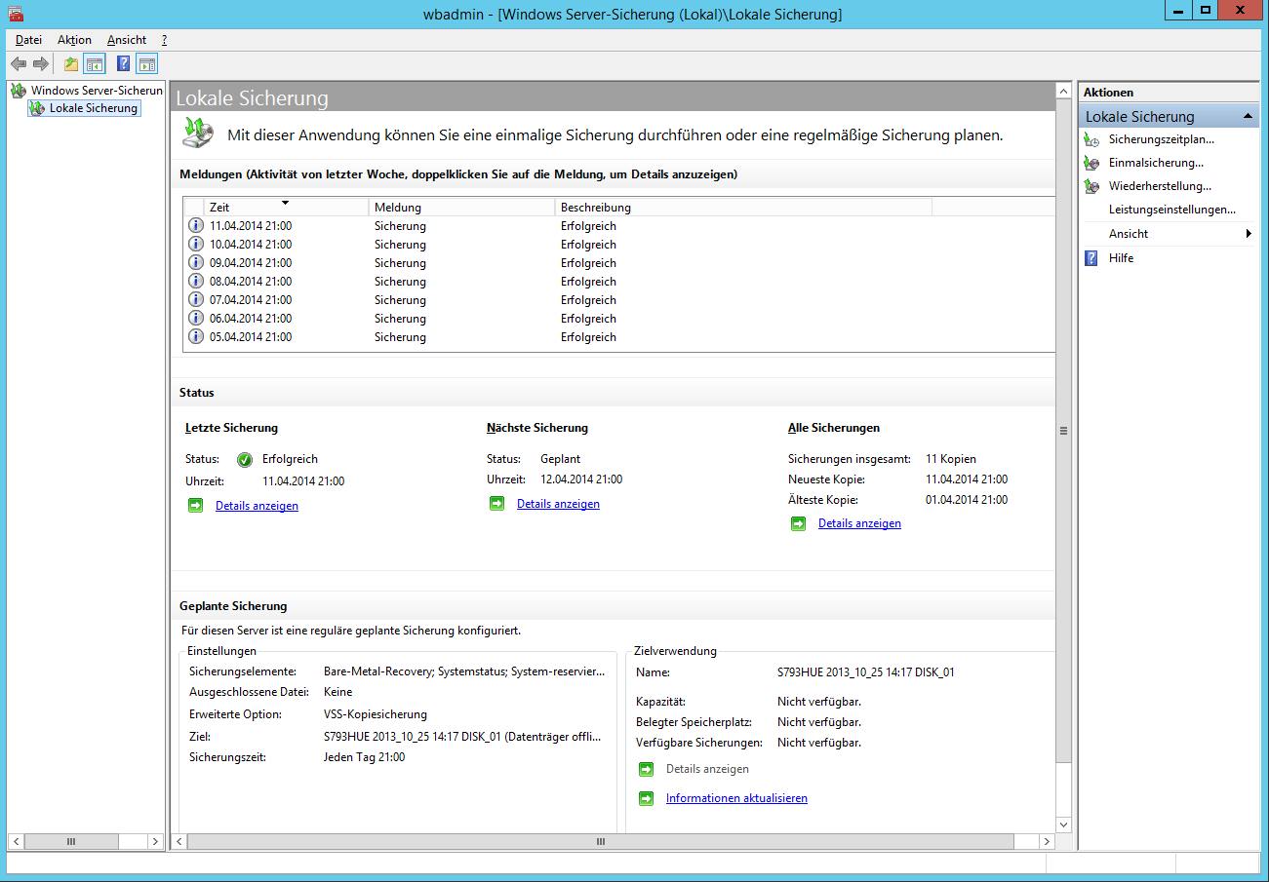1269x882 pixels.
Task: Click Details anzeigen under Nächste Sicherung
Action: coord(558,504)
